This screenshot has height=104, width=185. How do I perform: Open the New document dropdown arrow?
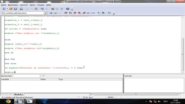coord(7,9)
